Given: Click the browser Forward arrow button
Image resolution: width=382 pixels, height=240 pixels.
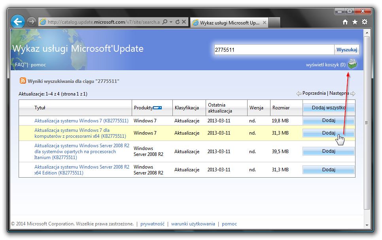Looking at the screenshot, I should tap(31, 22).
